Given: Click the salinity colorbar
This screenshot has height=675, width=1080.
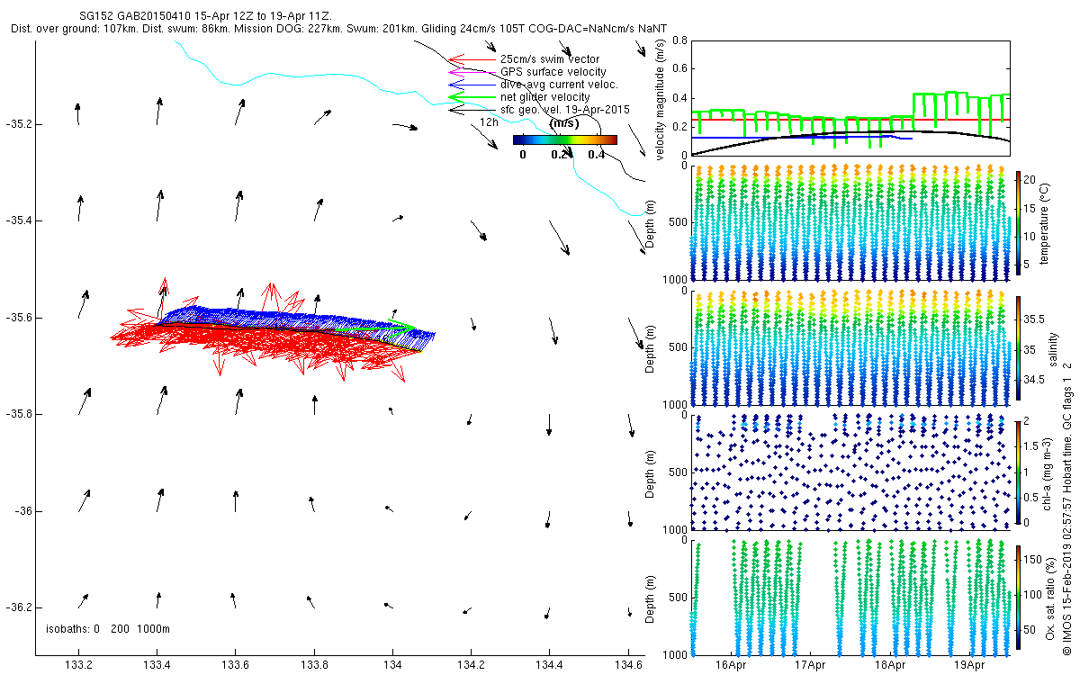Looking at the screenshot, I should [1019, 349].
